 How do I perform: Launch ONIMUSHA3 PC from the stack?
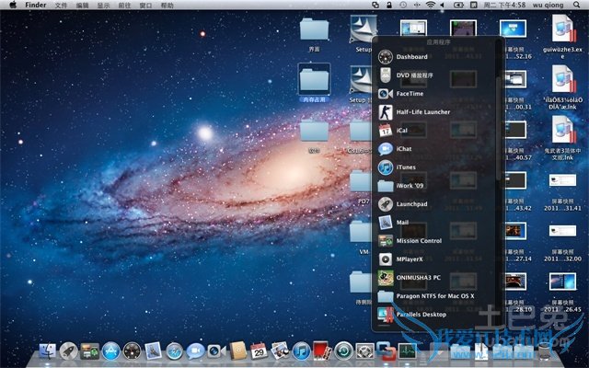[420, 278]
